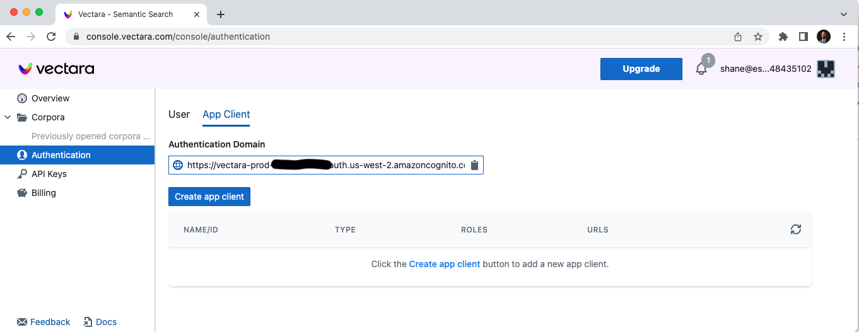The width and height of the screenshot is (859, 332).
Task: Expand the tab search dropdown arrow
Action: (x=844, y=14)
